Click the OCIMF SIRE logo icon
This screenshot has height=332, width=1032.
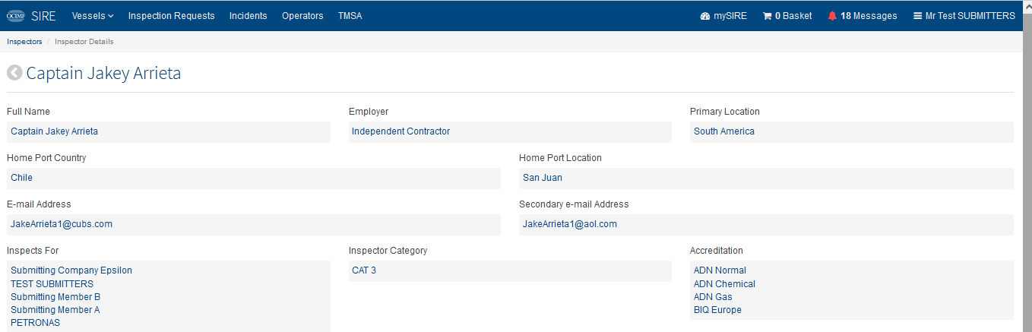16,15
